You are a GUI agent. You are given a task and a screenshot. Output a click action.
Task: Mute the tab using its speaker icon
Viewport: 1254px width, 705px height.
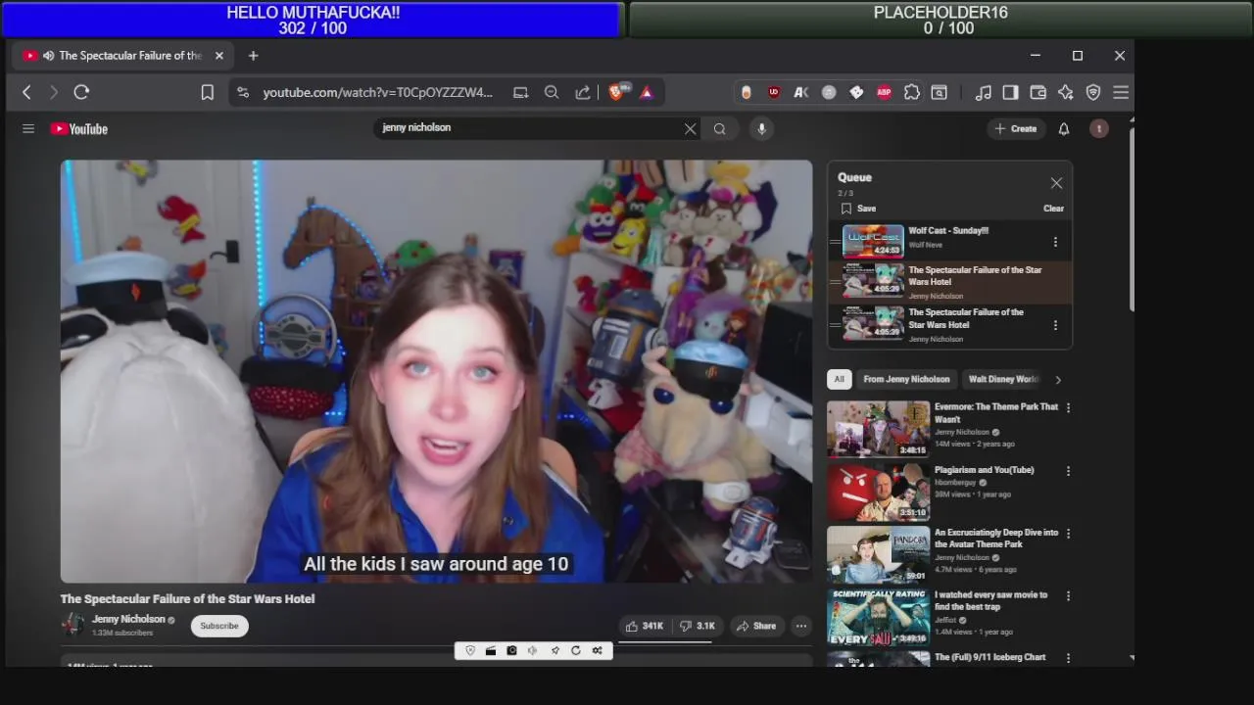[x=48, y=56]
